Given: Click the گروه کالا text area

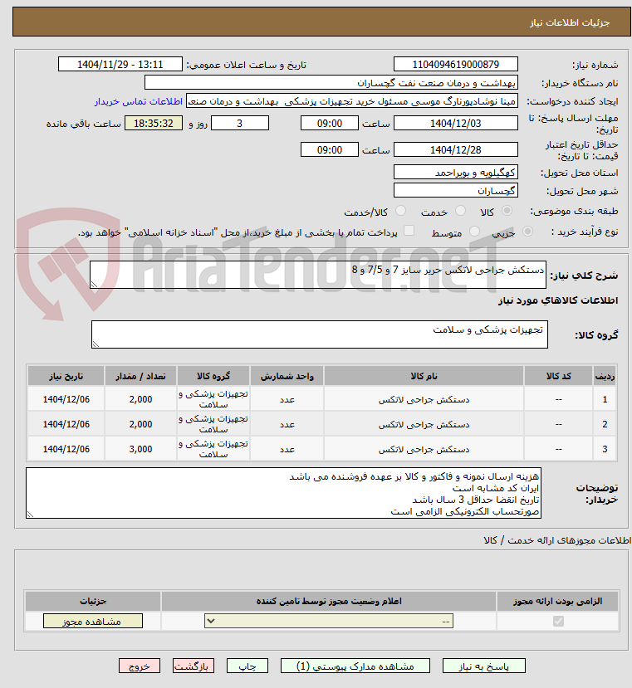Looking at the screenshot, I should (x=319, y=334).
